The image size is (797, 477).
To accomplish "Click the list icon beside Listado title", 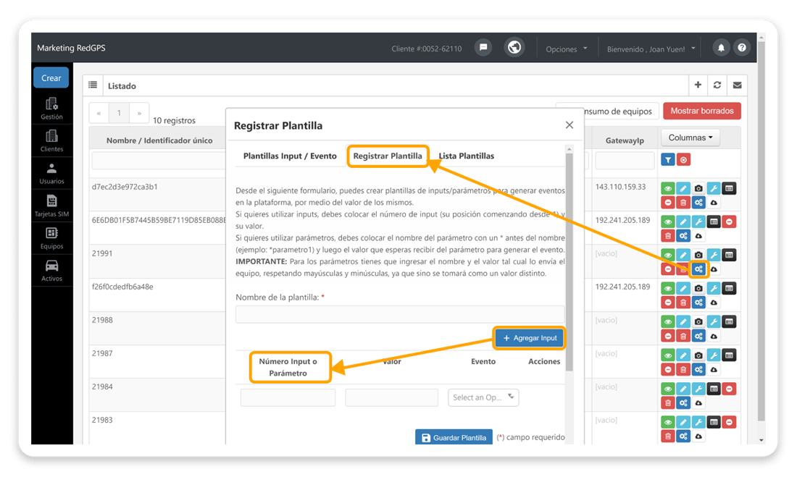I will [93, 85].
